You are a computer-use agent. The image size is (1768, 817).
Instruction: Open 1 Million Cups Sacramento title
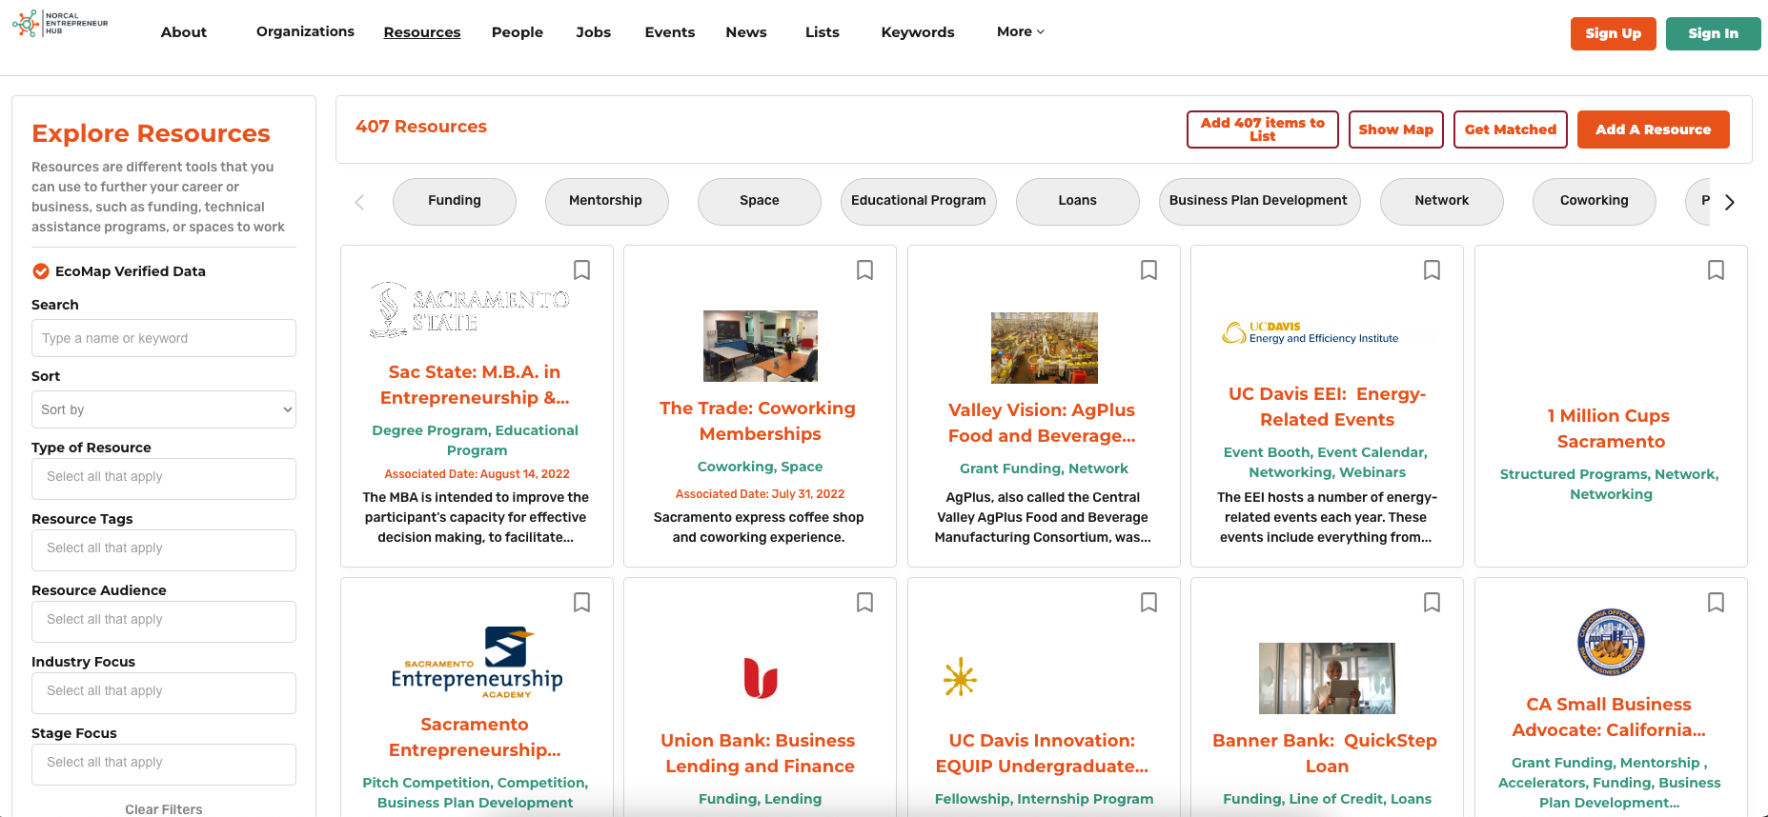(1611, 428)
